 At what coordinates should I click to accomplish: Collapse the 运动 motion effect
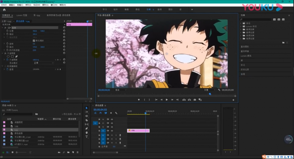(2, 28)
